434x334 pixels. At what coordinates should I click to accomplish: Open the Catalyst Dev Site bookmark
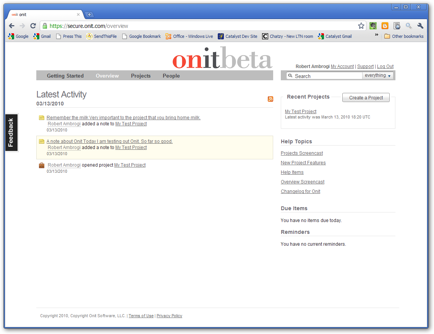pos(238,36)
